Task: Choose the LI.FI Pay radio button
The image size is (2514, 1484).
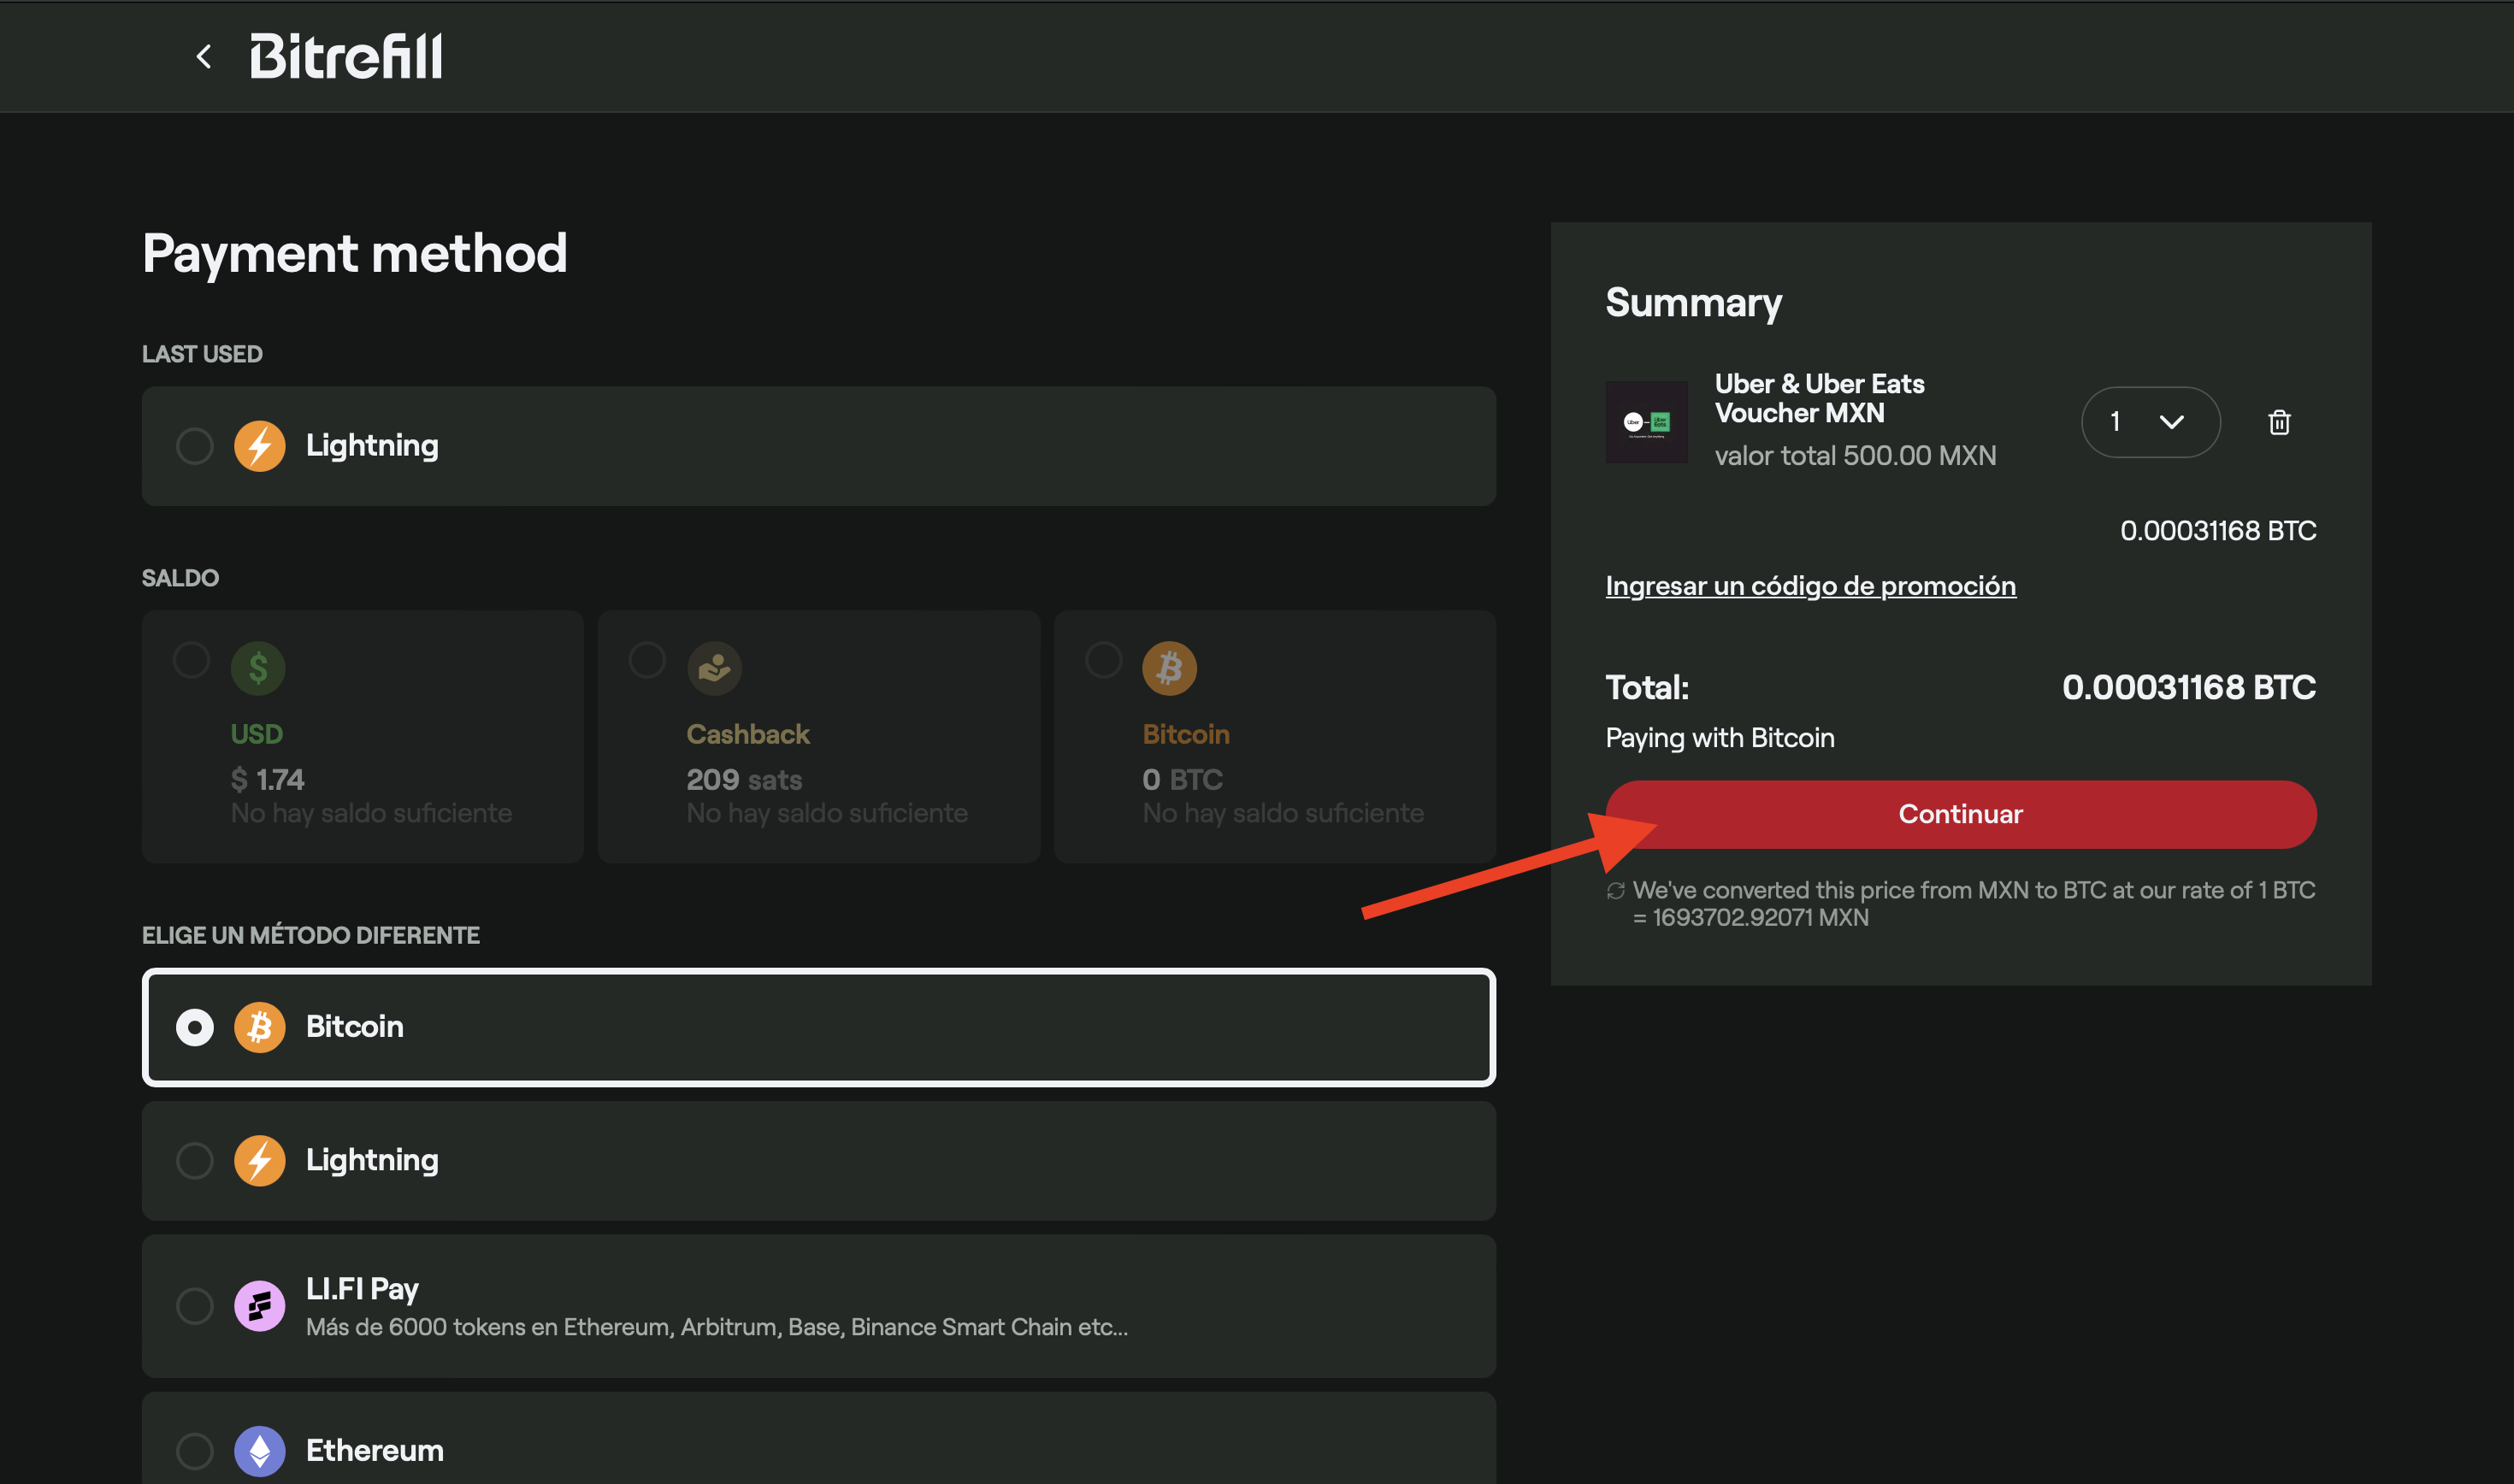Action: tap(195, 1306)
